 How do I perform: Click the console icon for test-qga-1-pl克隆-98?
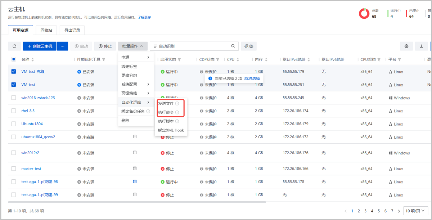[x=135, y=181]
